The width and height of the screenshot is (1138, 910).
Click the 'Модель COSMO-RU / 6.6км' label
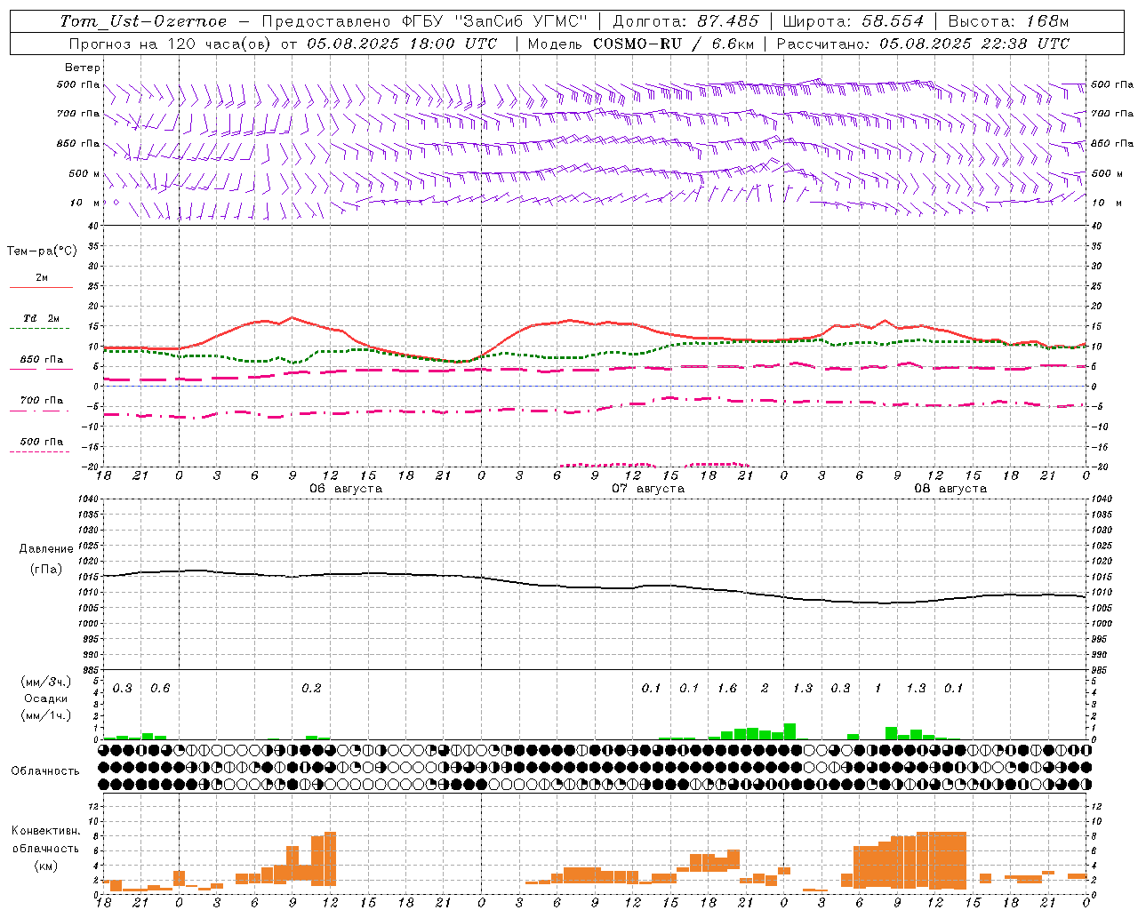pyautogui.click(x=640, y=44)
